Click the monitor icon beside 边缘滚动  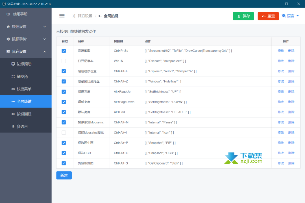[x=13, y=64]
